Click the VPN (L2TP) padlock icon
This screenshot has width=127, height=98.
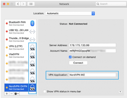tap(32, 48)
